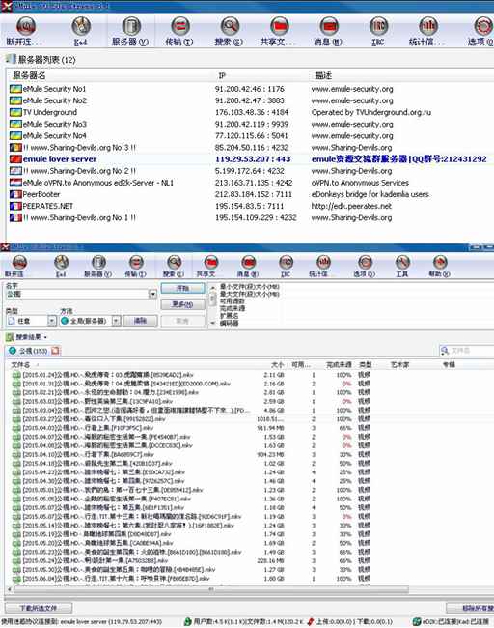Open 帮助 (Help) in lower window toolbar
This screenshot has width=494, height=628.
440,267
